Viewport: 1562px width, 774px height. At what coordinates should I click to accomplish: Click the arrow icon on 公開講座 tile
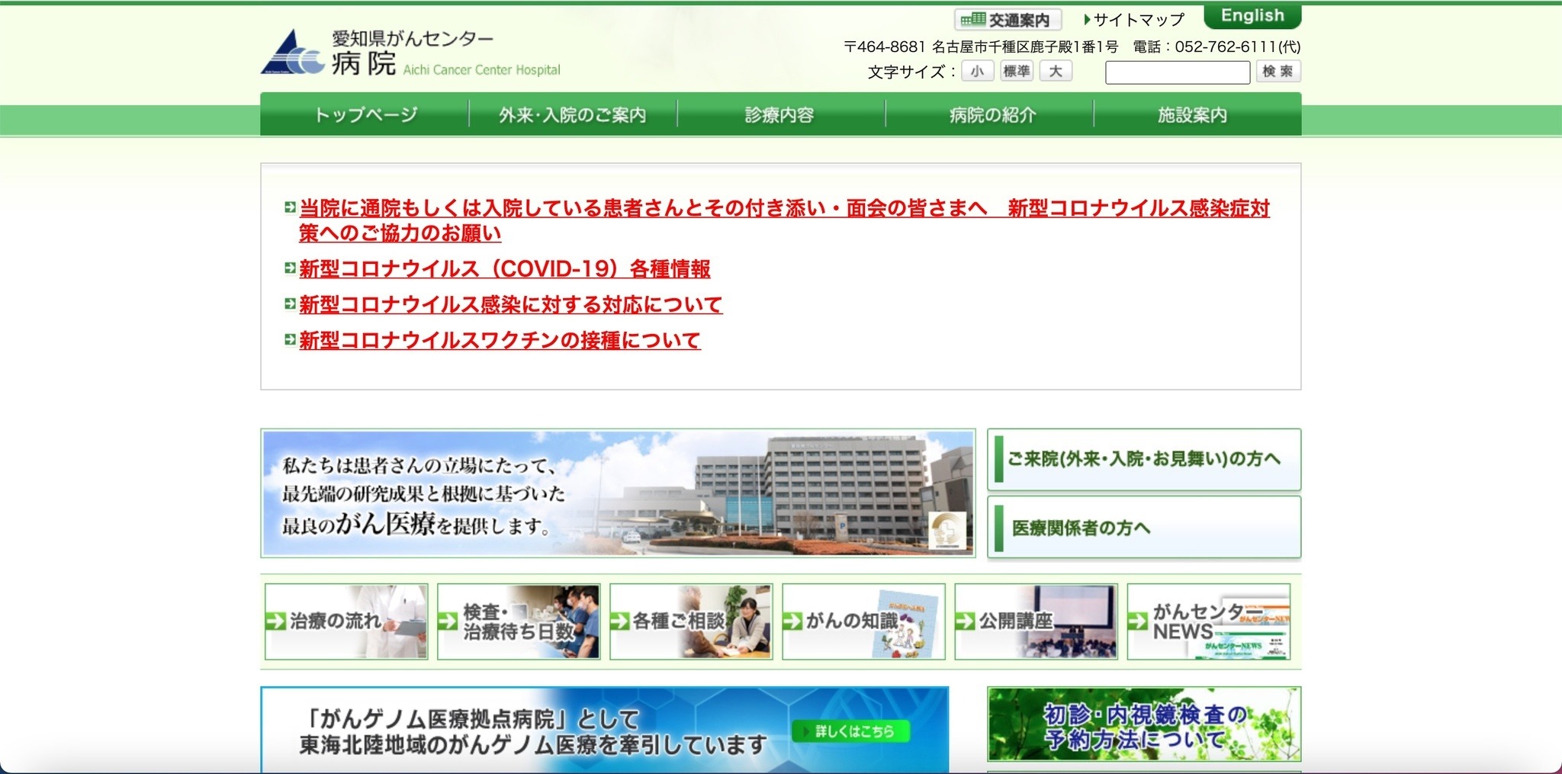tap(965, 621)
